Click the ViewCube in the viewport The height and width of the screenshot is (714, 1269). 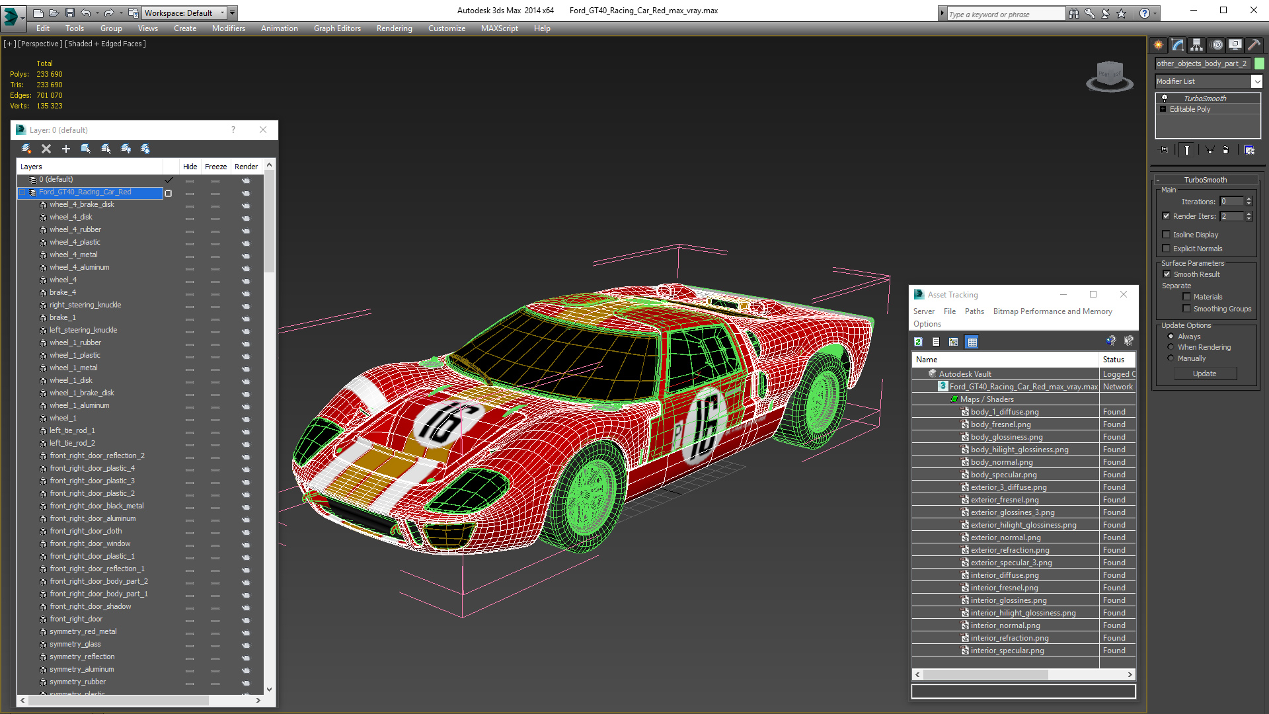click(x=1110, y=75)
